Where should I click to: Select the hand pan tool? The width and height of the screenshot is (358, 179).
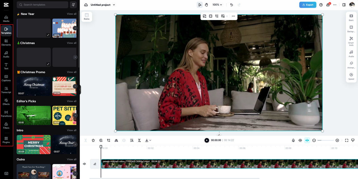pyautogui.click(x=206, y=5)
